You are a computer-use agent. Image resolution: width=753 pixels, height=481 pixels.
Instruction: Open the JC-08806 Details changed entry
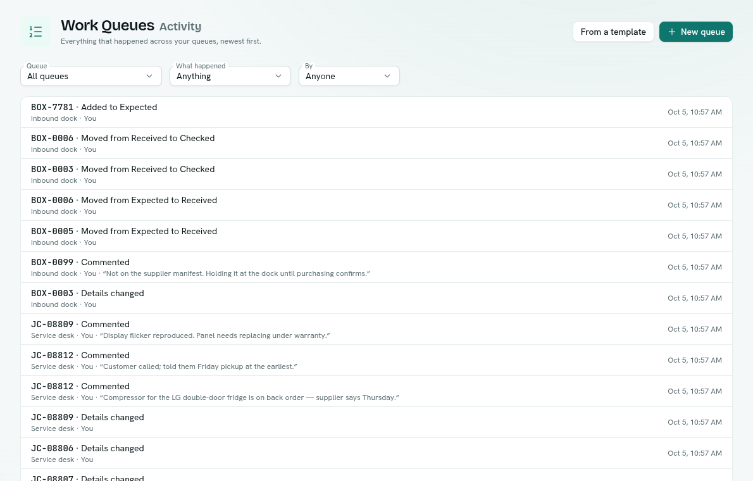[x=376, y=453]
